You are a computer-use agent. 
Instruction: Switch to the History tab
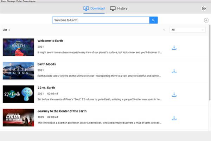[x=119, y=8]
